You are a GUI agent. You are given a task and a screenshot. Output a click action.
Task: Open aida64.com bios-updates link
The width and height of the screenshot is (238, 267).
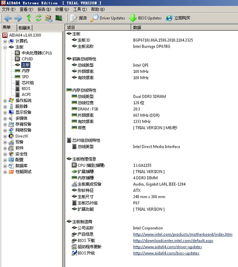coord(166,253)
